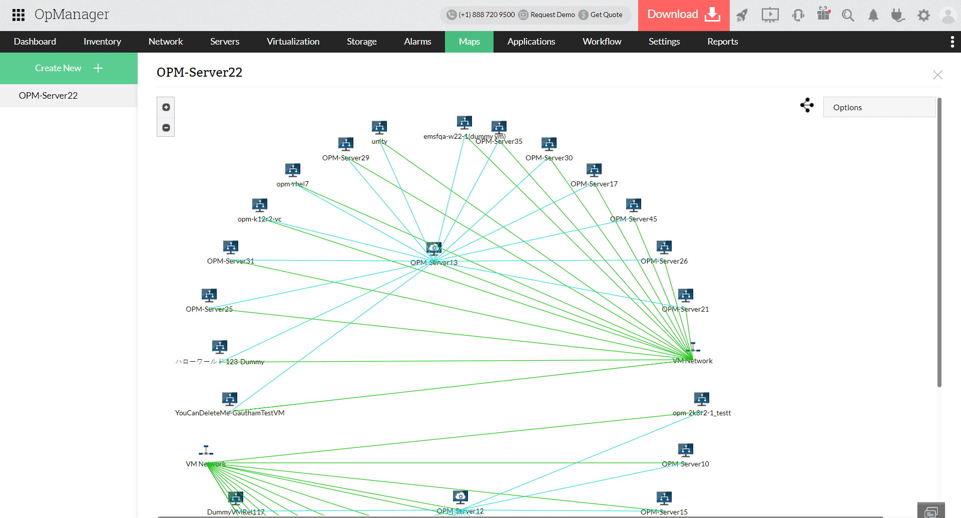Switch to the Reports tab
Viewport: 961px width, 518px height.
[x=722, y=42]
